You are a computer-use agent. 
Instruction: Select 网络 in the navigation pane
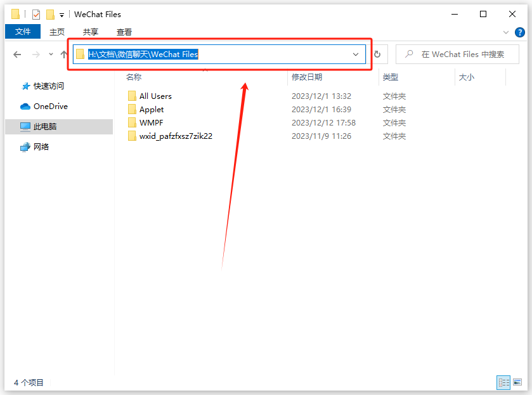click(41, 146)
